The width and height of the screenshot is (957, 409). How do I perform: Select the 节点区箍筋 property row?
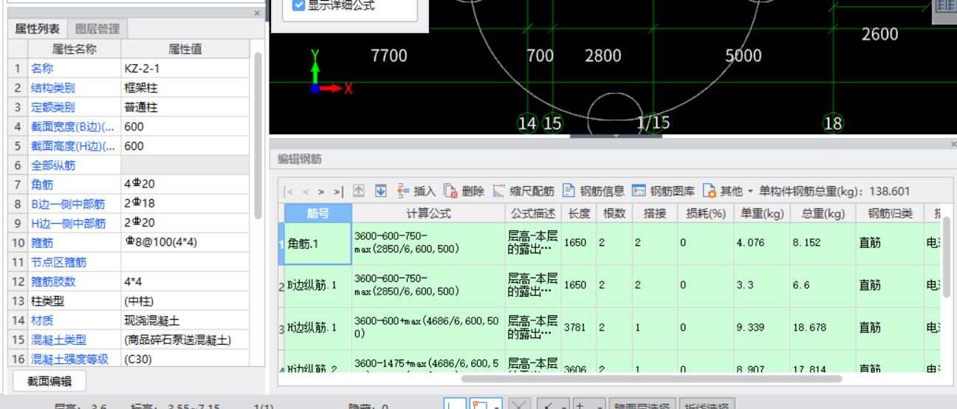point(128,262)
